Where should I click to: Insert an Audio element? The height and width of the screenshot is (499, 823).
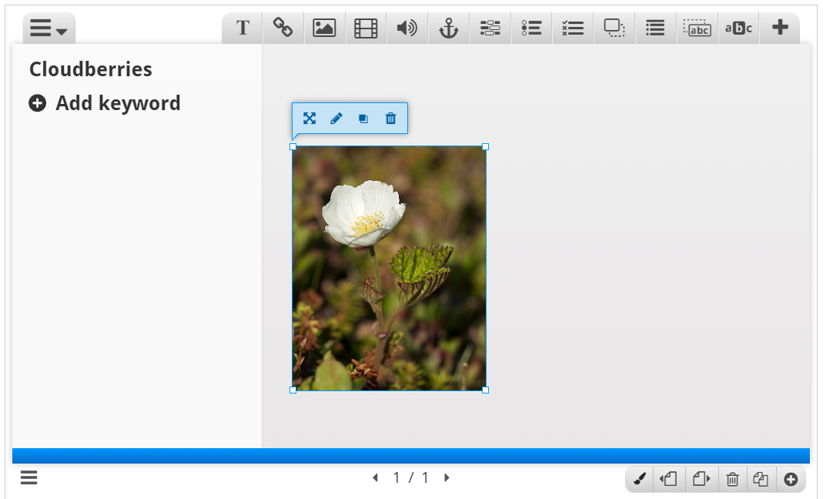[x=407, y=28]
